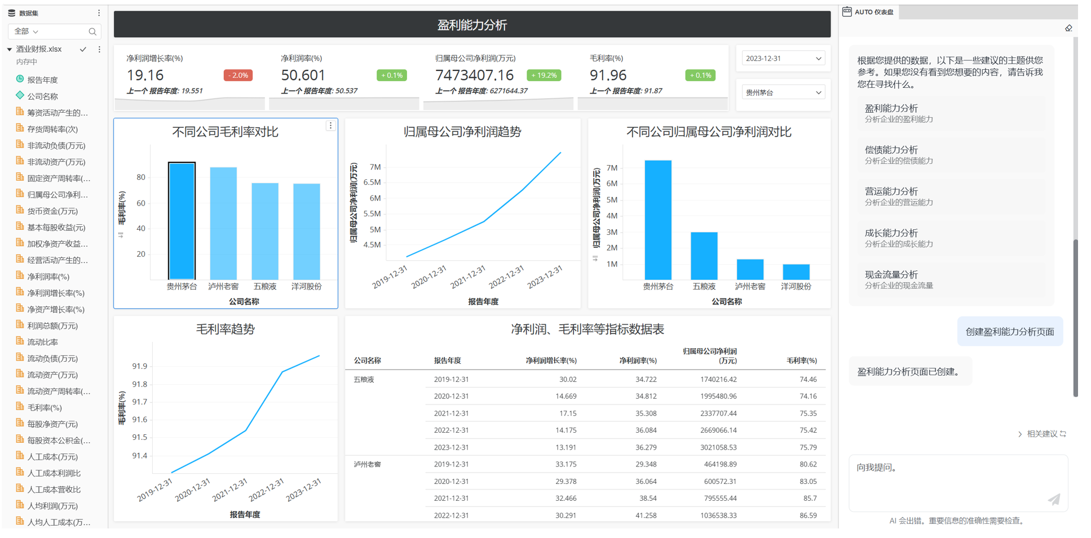This screenshot has width=1091, height=538.
Task: Click the 贵州茅台 bar in the 毛利率对比 chart
Action: (182, 221)
